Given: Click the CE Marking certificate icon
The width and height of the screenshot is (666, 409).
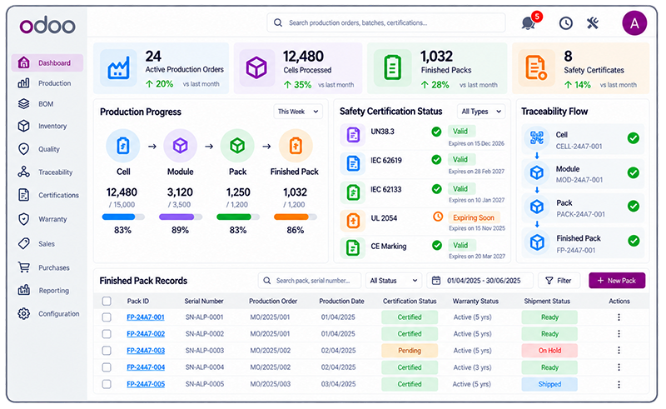Looking at the screenshot, I should [353, 248].
